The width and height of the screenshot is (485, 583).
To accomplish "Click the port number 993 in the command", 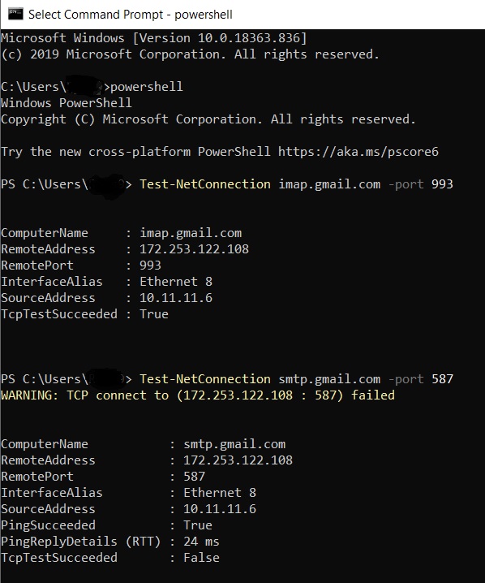I will tap(442, 184).
